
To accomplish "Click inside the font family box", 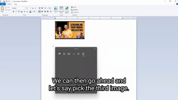I will click(18, 8).
